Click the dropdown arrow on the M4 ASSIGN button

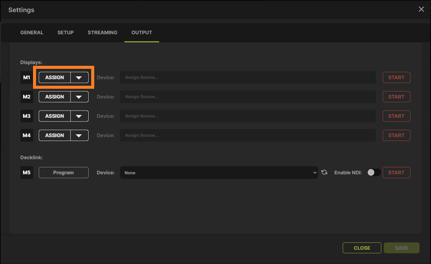tap(80, 135)
